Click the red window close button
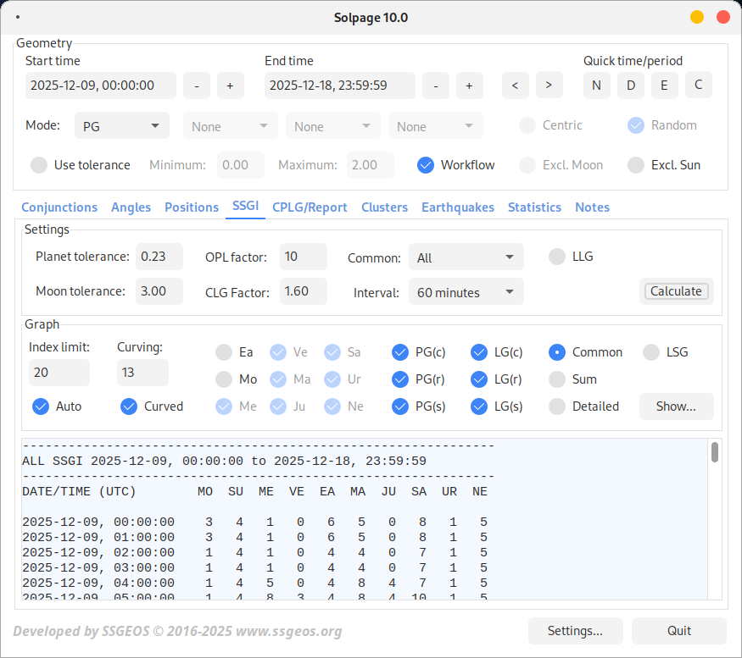Screen dimensions: 742x658 (x=723, y=18)
